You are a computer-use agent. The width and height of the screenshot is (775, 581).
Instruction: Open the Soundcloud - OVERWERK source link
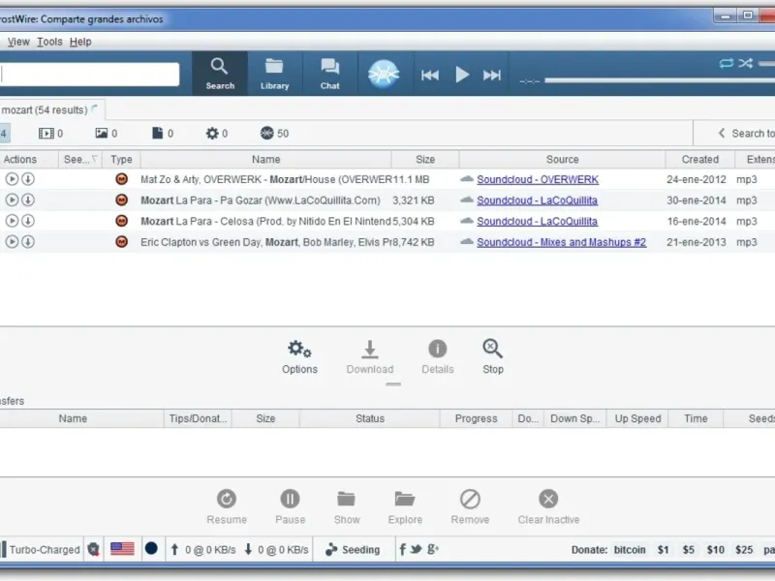(x=538, y=179)
